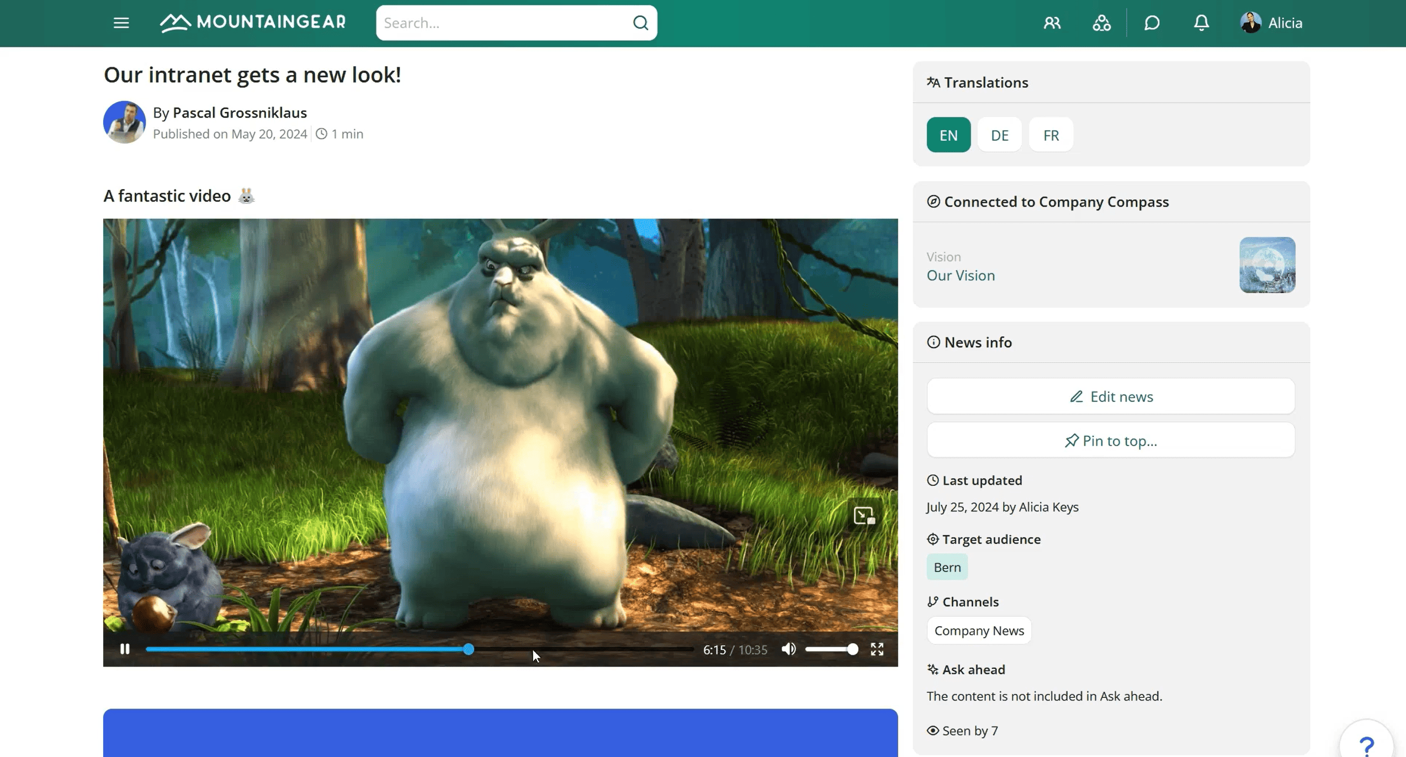
Task: Click the News info heading
Action: pos(978,342)
